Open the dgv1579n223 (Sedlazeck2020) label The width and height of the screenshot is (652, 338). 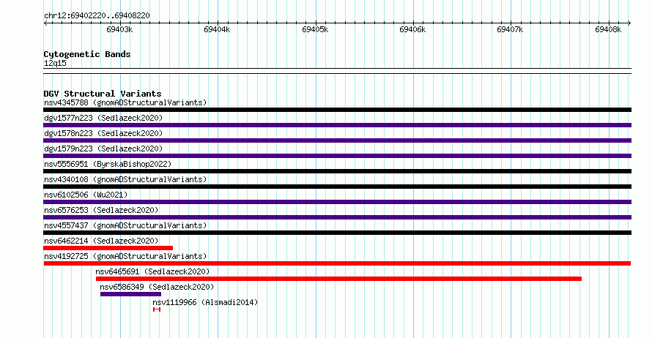[103, 149]
